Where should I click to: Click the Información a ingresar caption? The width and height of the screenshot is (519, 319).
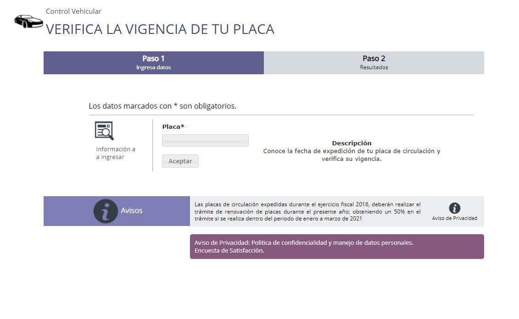pyautogui.click(x=116, y=153)
